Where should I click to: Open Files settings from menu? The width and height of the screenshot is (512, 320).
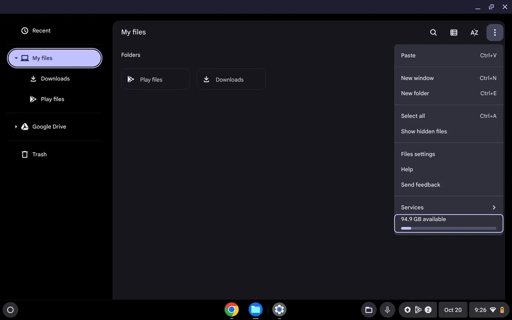click(449, 154)
